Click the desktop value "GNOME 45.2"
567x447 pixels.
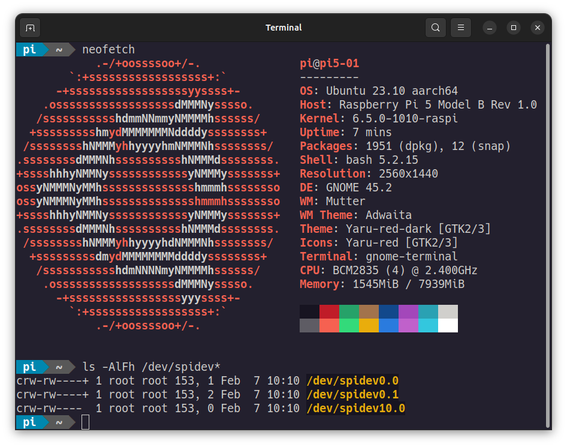tap(359, 187)
